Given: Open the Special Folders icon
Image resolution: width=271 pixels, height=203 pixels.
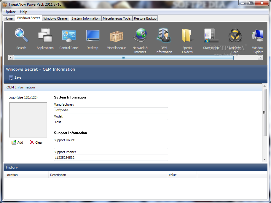Looking at the screenshot, I should pos(187,36).
